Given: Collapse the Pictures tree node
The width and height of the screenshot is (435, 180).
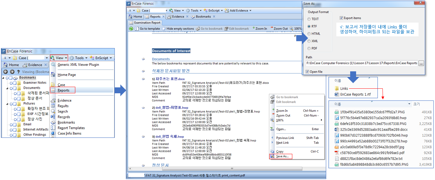Looking at the screenshot, I should pos(7,103).
